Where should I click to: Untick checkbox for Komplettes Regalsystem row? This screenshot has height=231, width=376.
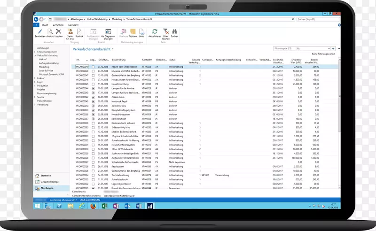pyautogui.click(x=93, y=110)
